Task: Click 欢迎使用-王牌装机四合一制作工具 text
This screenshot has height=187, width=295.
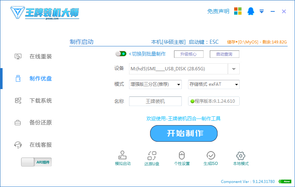Action: click(x=183, y=119)
